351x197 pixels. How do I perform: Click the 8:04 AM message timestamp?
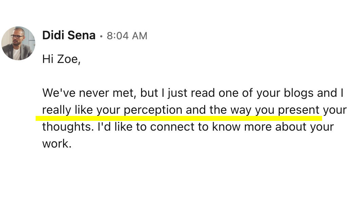tap(127, 36)
